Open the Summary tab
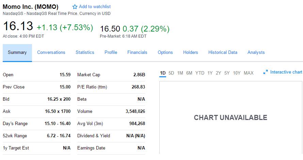 point(17,53)
